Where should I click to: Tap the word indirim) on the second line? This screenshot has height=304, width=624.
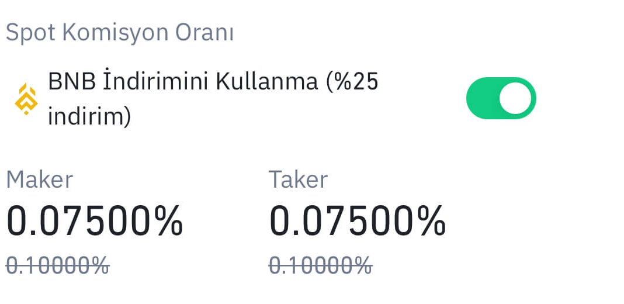tap(89, 118)
